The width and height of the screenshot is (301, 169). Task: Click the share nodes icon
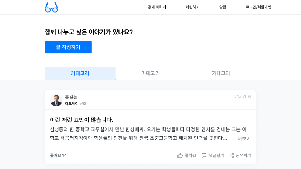(232, 156)
